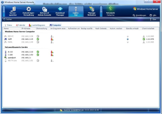The width and height of the screenshot is (162, 114).
Task: Switch to the Status view
Action: click(8, 25)
